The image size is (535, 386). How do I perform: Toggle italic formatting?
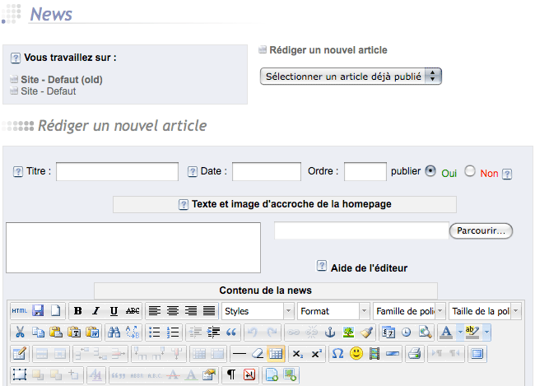[95, 311]
